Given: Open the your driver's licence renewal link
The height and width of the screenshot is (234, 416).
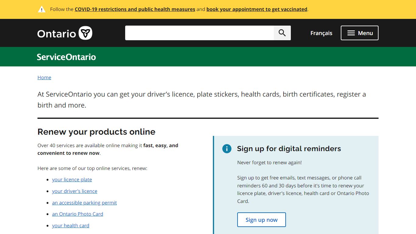Looking at the screenshot, I should 75,191.
